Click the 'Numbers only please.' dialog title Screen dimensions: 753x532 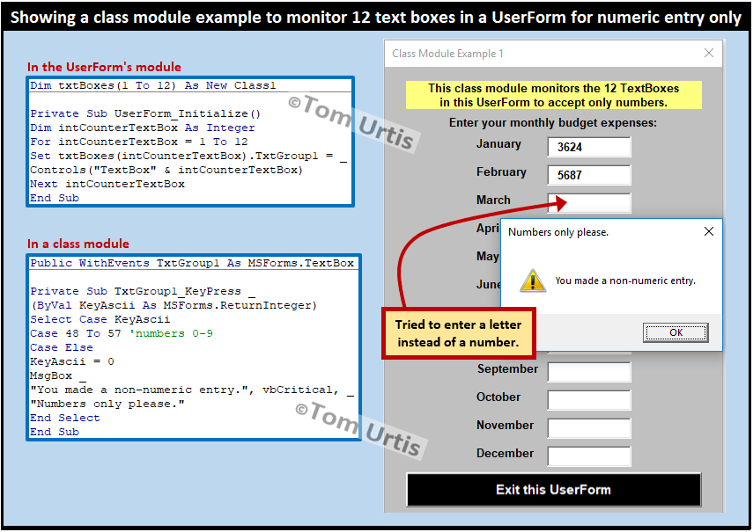pyautogui.click(x=558, y=232)
